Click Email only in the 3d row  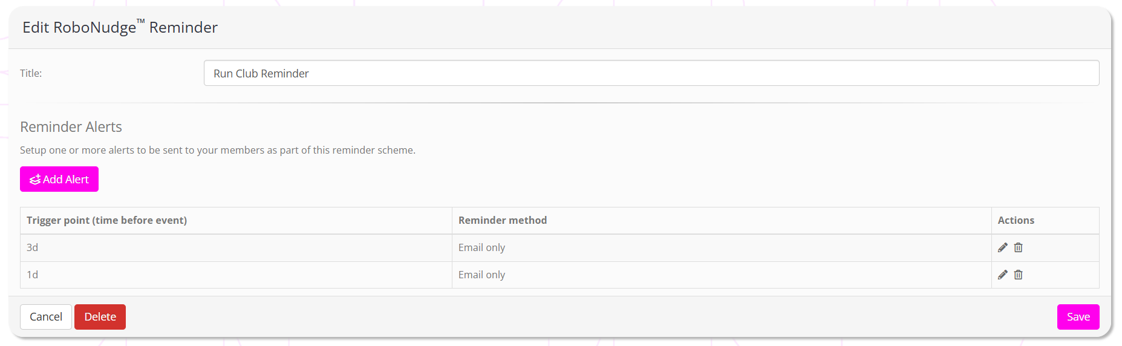tap(481, 247)
